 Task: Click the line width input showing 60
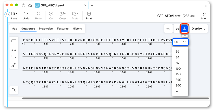pyautogui.click(x=180, y=42)
